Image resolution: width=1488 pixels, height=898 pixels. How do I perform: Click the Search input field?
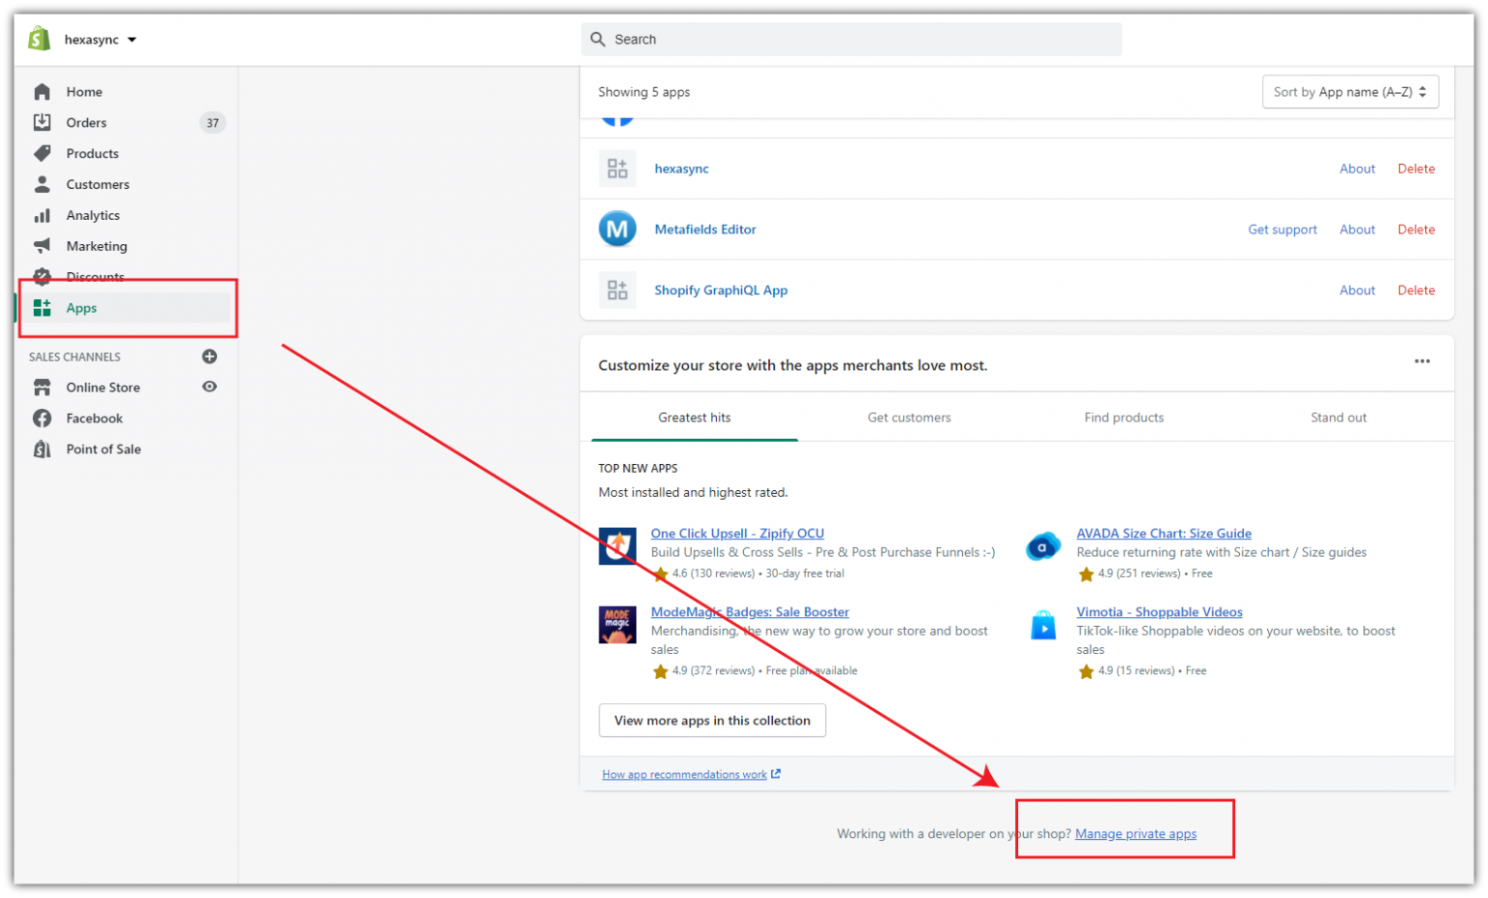pyautogui.click(x=851, y=39)
